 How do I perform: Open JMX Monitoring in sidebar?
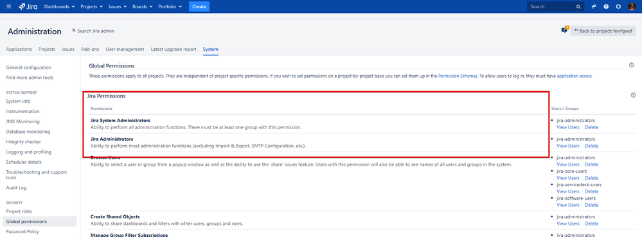tap(22, 121)
